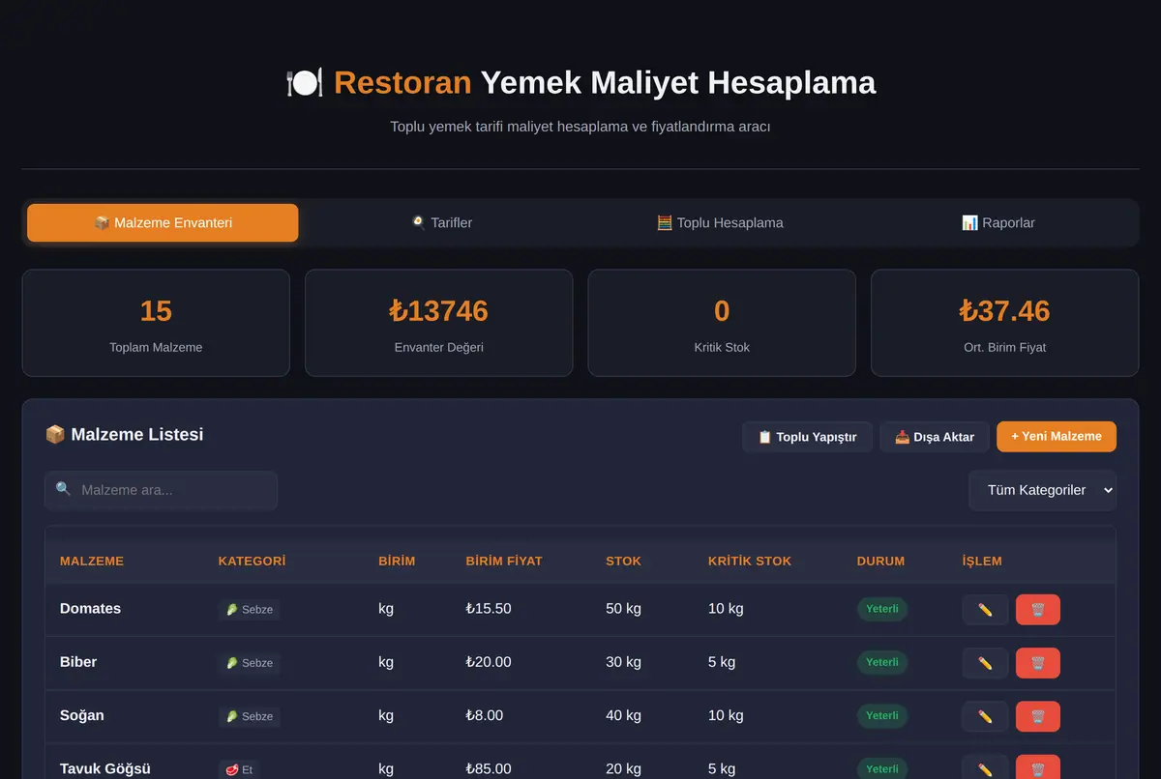The image size is (1161, 779).
Task: Click the Sebze category tag for Biber
Action: pyautogui.click(x=249, y=663)
